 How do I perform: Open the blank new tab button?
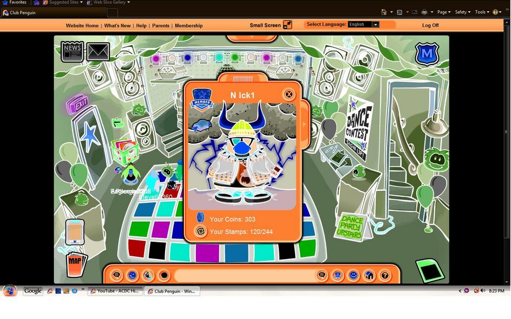pos(113,12)
